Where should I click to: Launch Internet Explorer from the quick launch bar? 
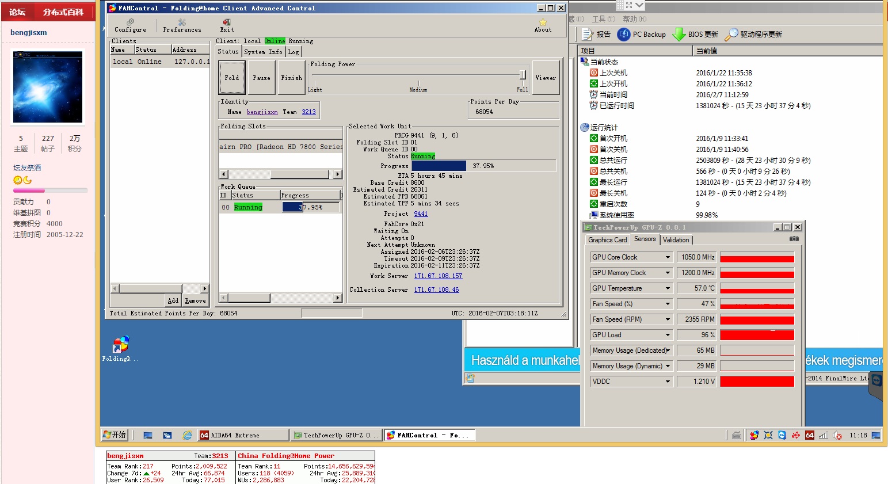(187, 436)
